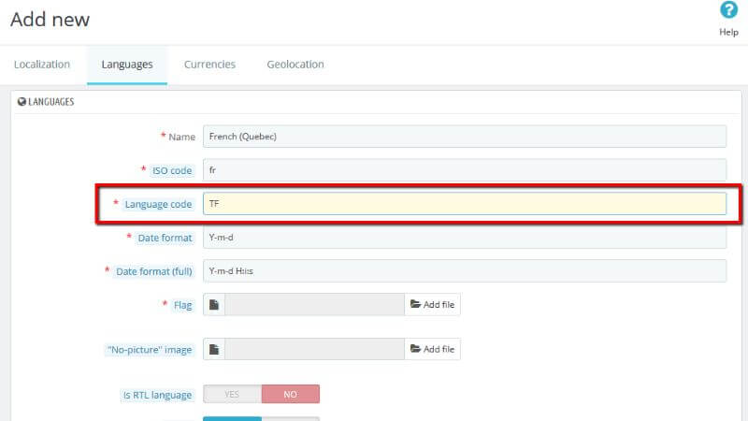This screenshot has height=421, width=748.
Task: Click Add file for Flag
Action: coord(433,305)
